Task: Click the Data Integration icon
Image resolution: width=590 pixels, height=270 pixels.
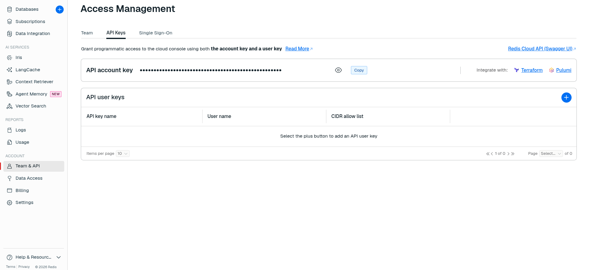Action: [x=10, y=33]
